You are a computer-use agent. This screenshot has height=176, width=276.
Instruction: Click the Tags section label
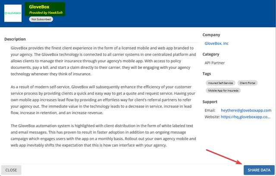207,74
